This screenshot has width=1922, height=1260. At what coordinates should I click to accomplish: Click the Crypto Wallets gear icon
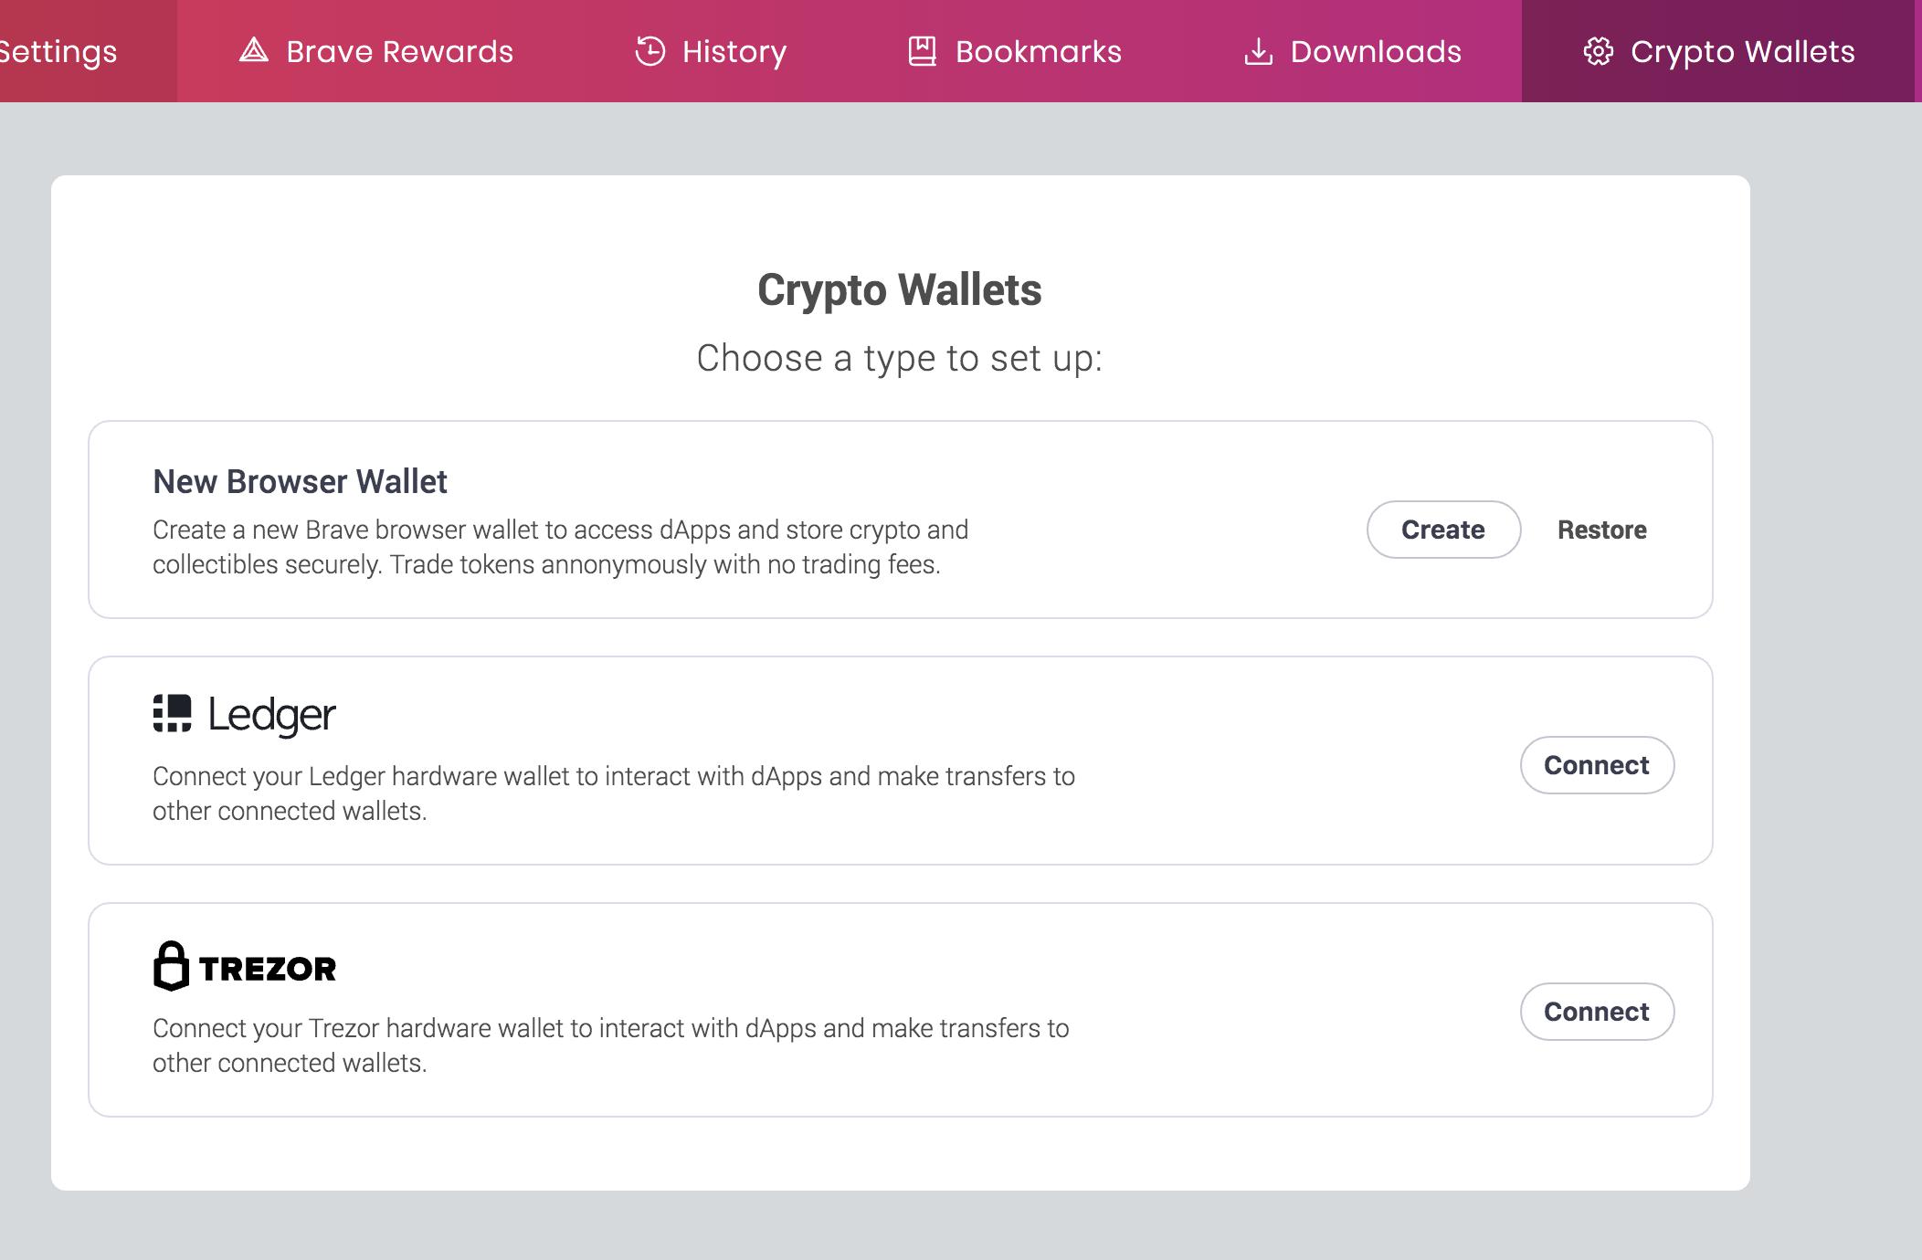1598,51
